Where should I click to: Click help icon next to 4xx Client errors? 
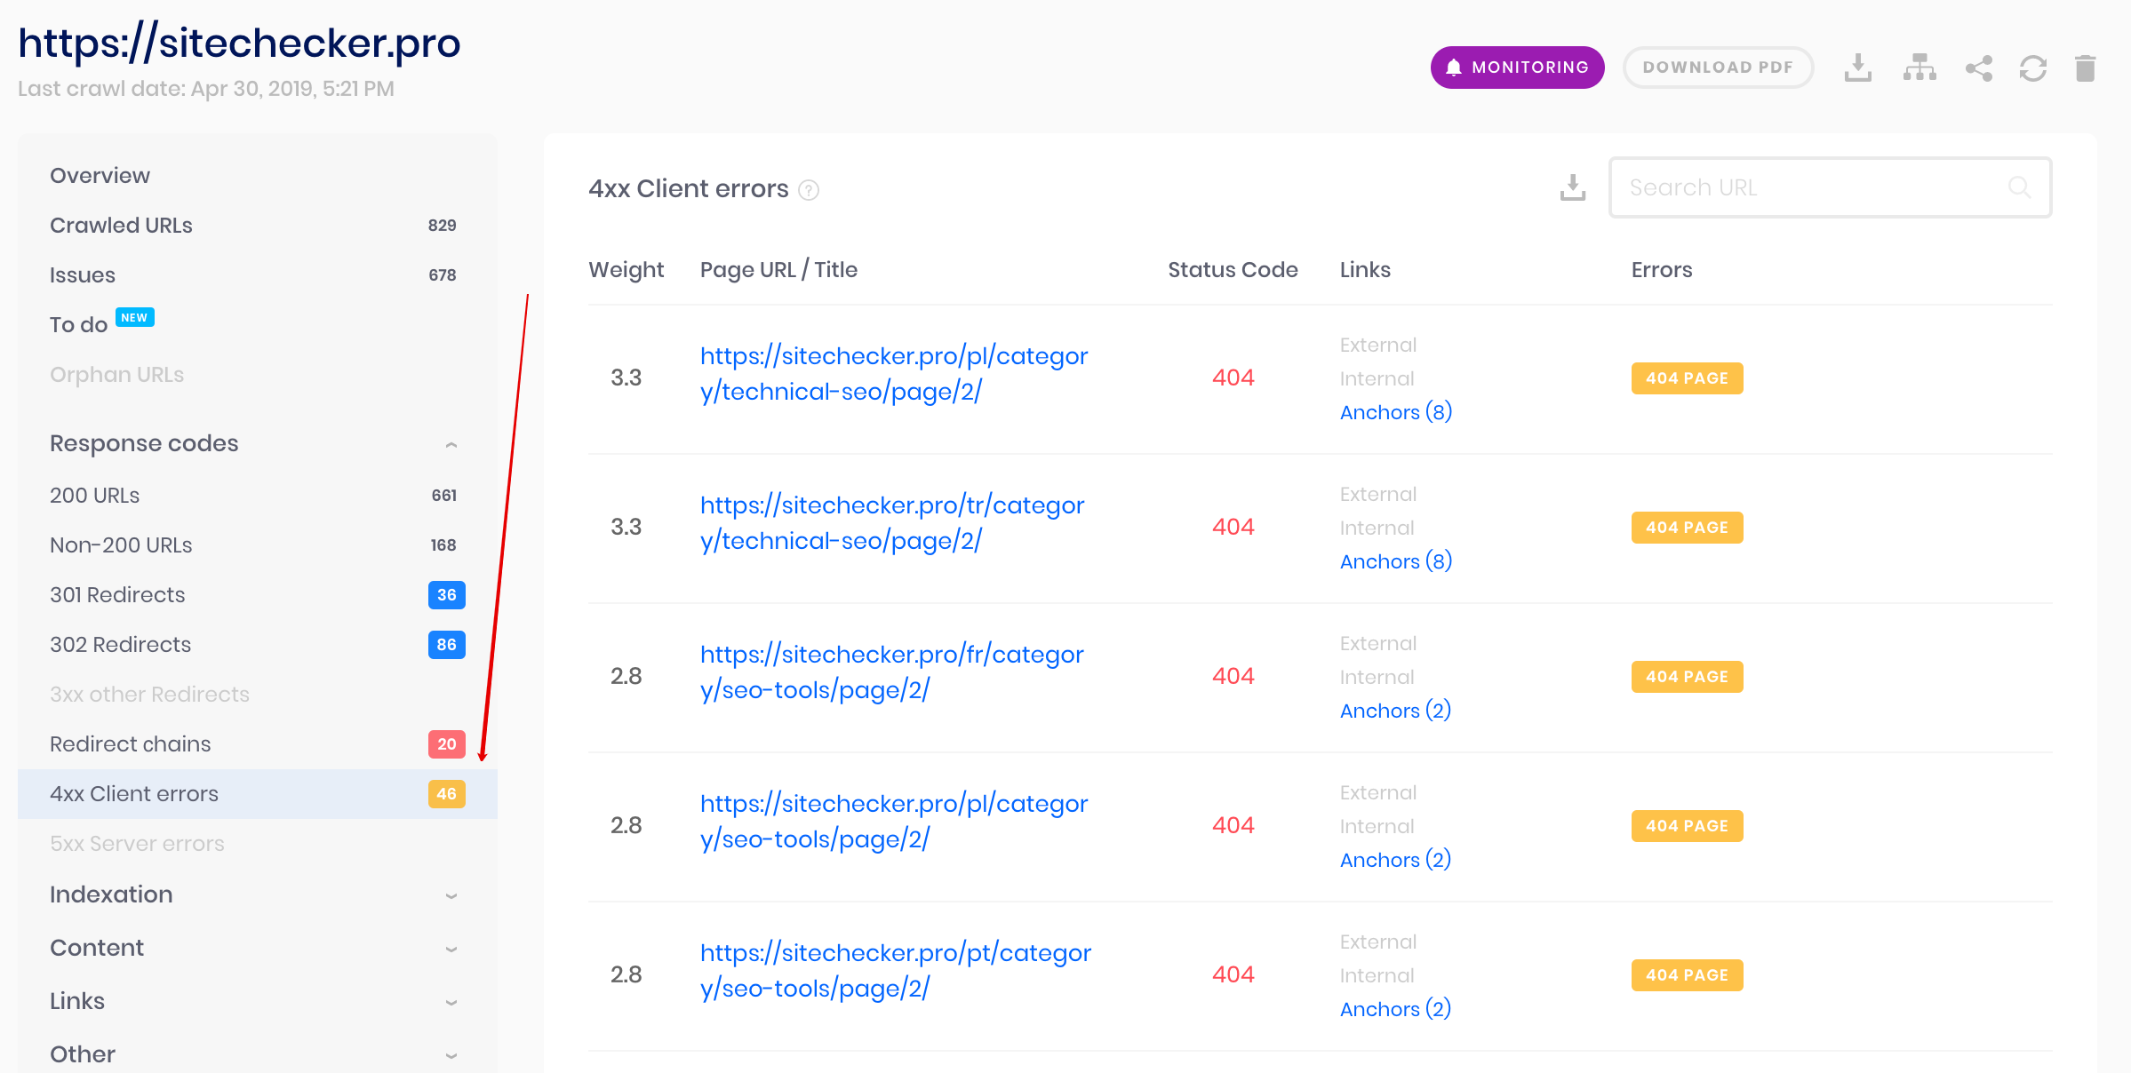(809, 190)
